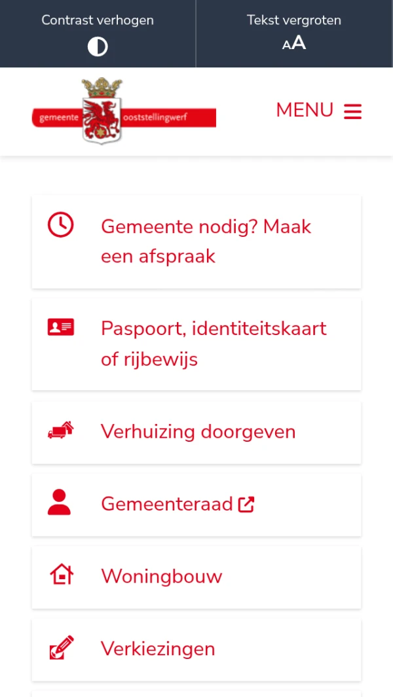
Task: Click the moving truck icon
Action: 60,431
